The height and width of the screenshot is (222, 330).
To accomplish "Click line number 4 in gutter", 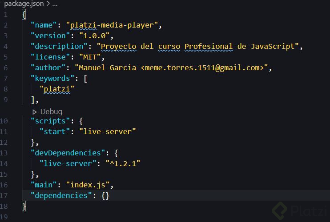I will 6,47.
